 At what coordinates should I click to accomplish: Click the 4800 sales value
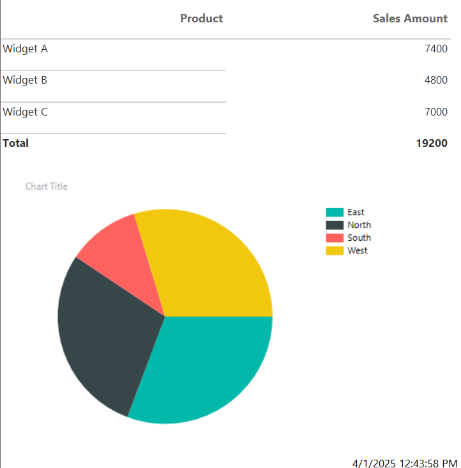click(436, 80)
